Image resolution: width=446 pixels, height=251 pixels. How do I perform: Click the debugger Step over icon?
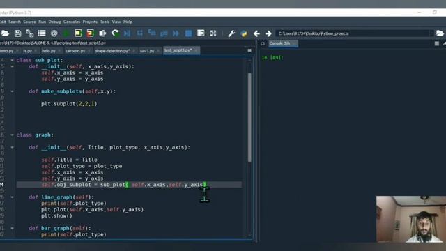click(x=139, y=33)
